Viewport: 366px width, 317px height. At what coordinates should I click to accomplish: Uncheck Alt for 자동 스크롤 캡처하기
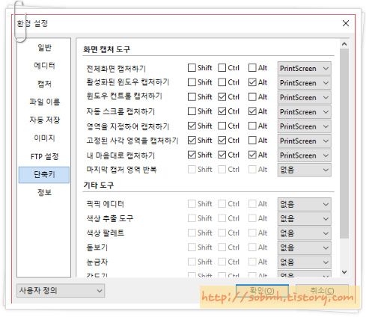pos(252,111)
